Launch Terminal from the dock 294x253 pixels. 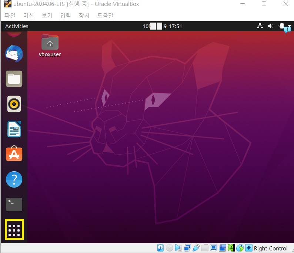(14, 205)
